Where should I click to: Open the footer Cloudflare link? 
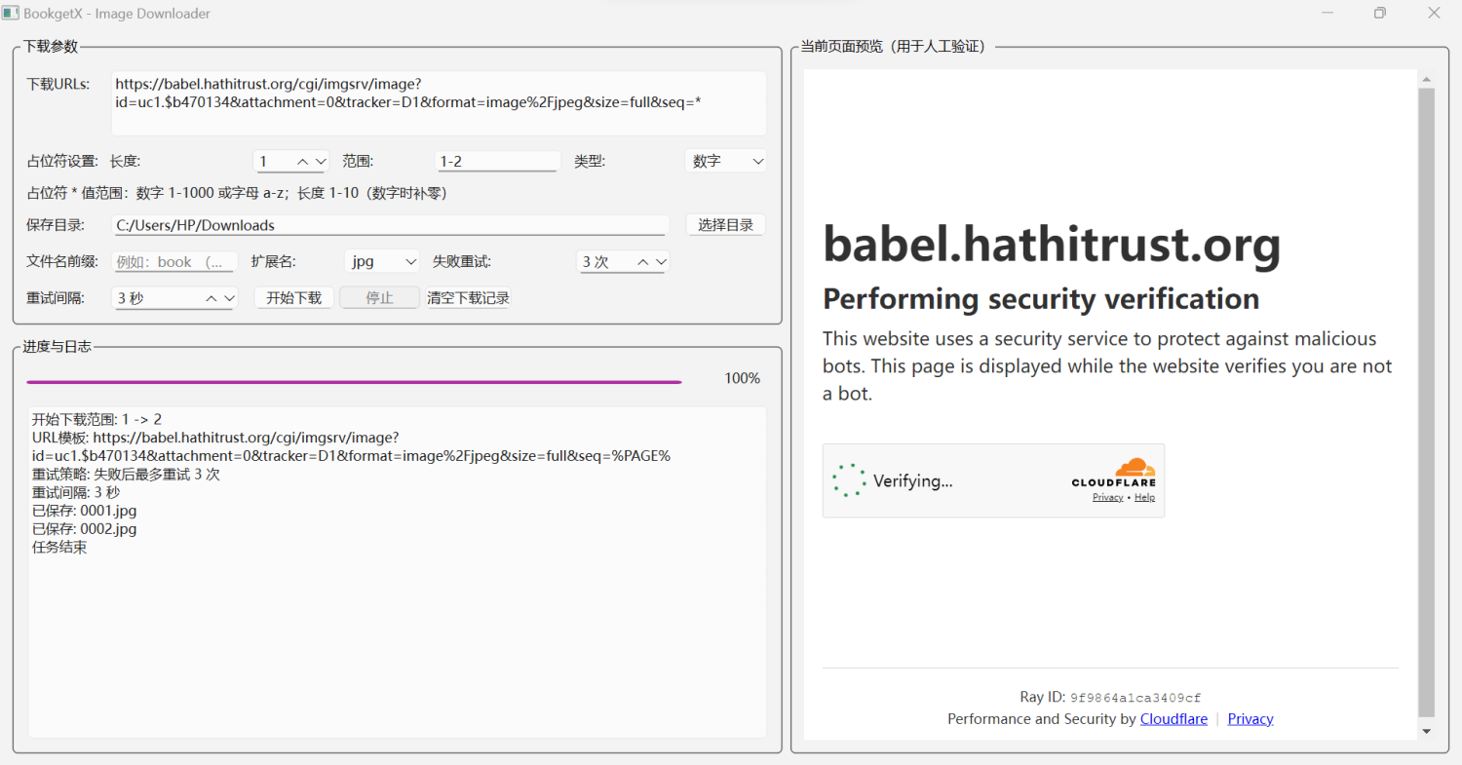(x=1173, y=719)
